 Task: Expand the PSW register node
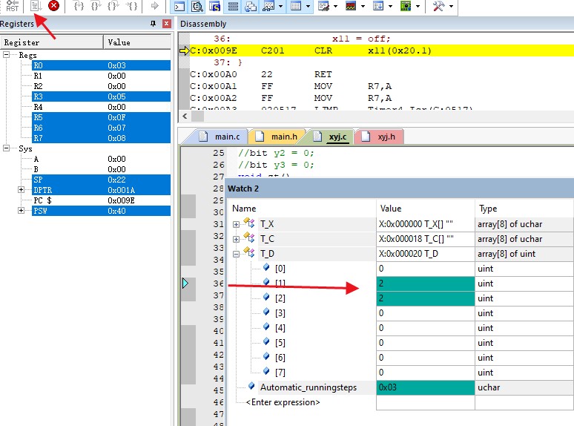(x=21, y=211)
